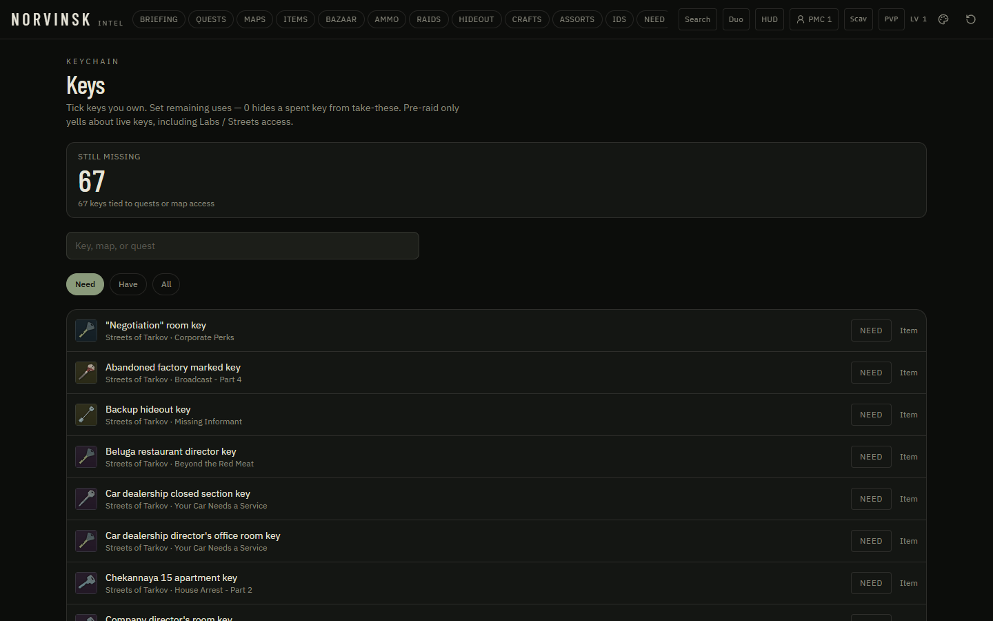The width and height of the screenshot is (993, 621).
Task: Switch to the Ammo page
Action: click(x=387, y=19)
